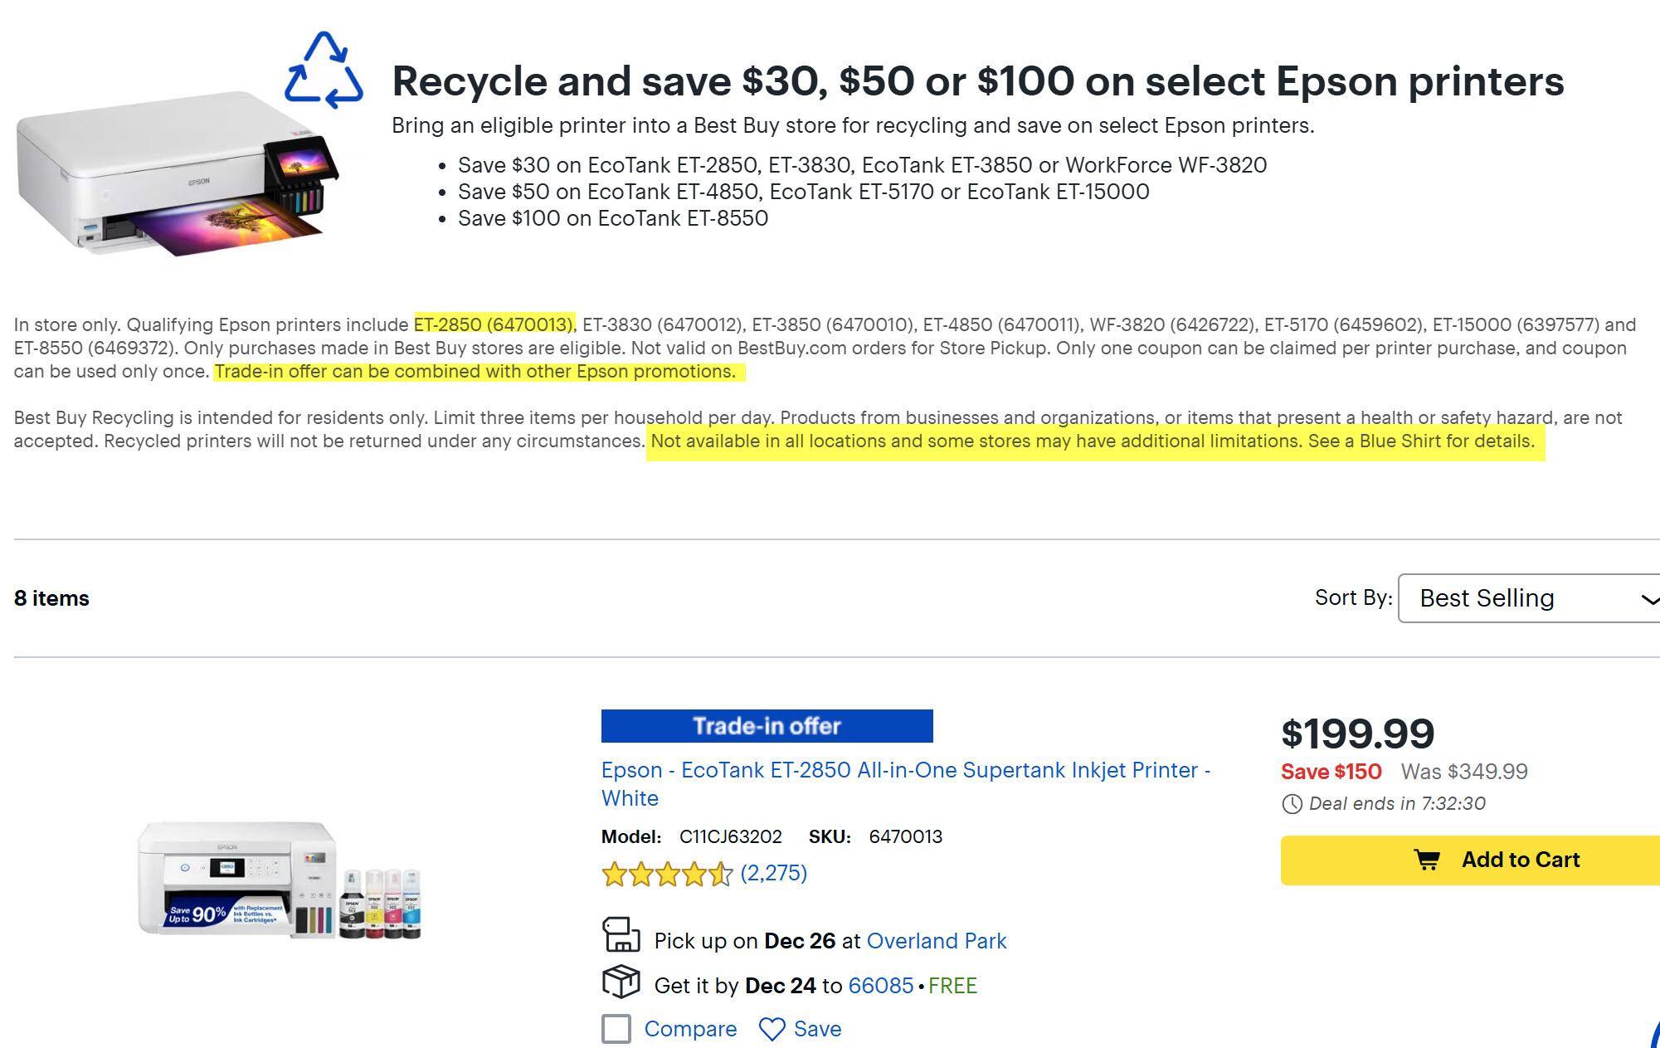Click the Compare label text

point(690,1030)
